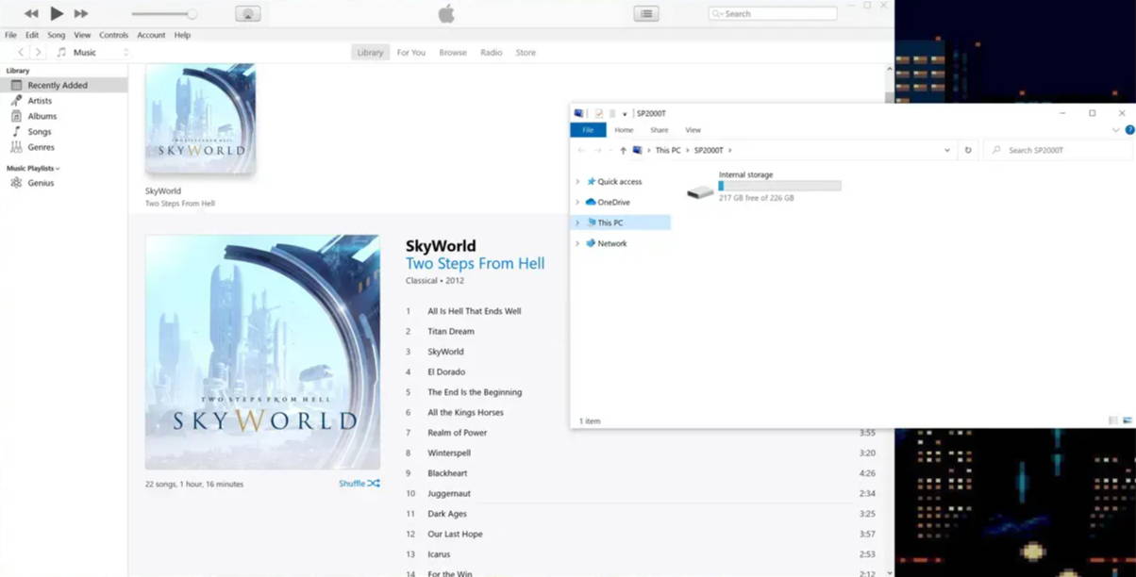Click the Explorer refresh button
The height and width of the screenshot is (577, 1136).
[968, 150]
